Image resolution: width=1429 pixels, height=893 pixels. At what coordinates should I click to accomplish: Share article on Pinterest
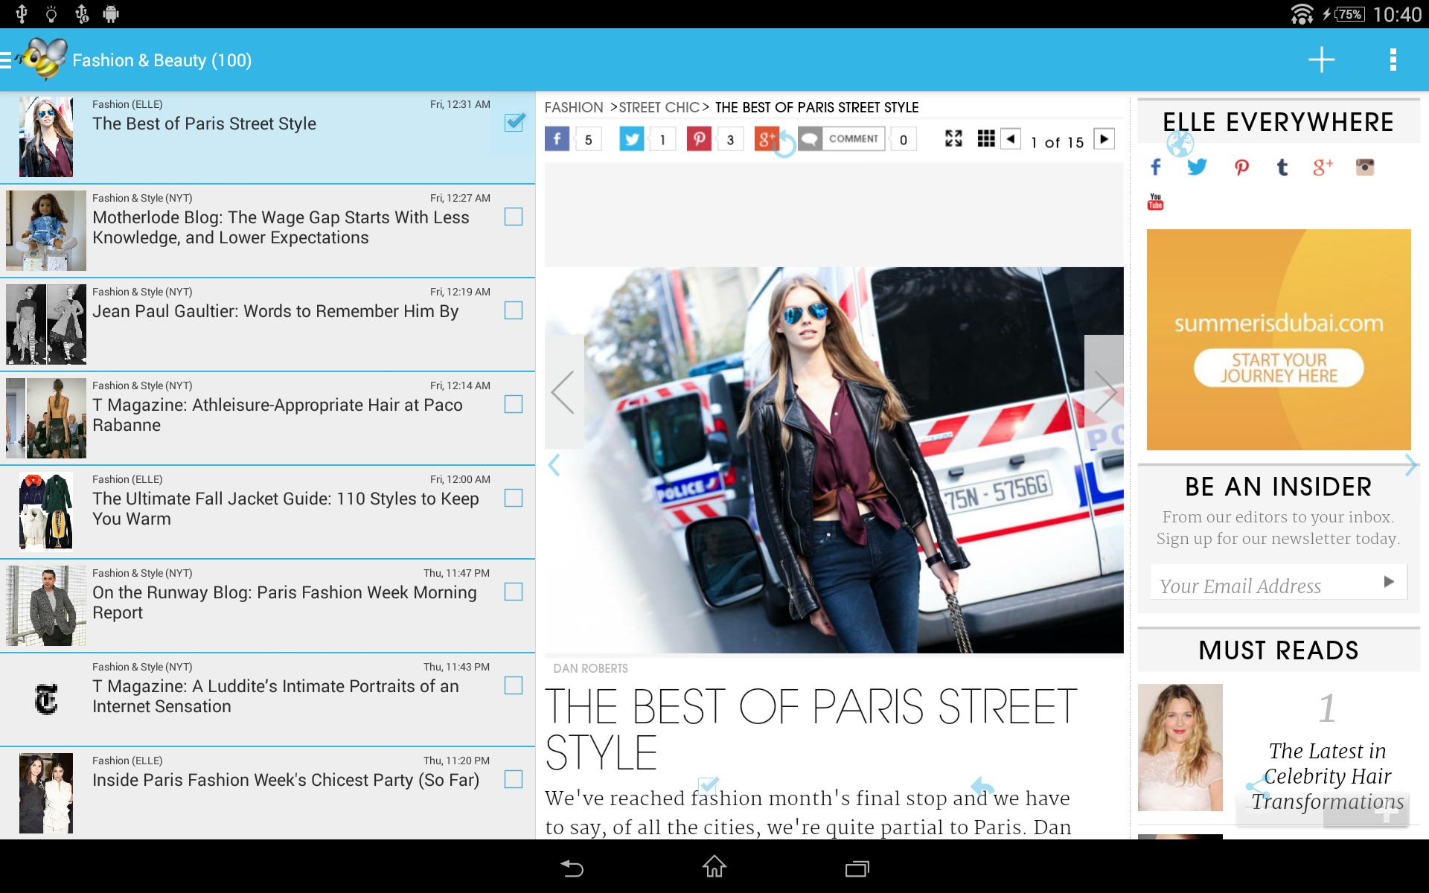[x=699, y=139]
